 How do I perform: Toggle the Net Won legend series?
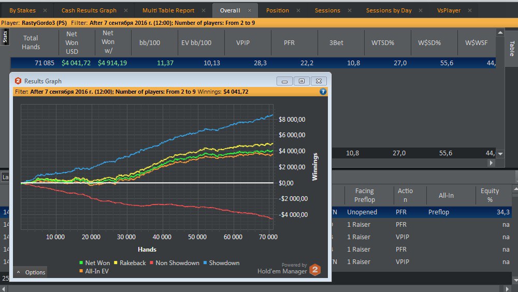(94, 263)
